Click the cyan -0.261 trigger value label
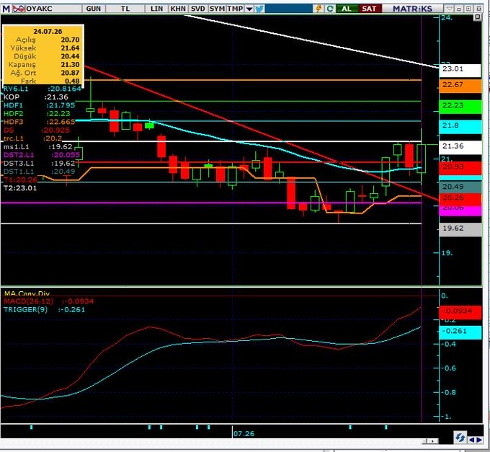490x452 pixels. tap(460, 332)
